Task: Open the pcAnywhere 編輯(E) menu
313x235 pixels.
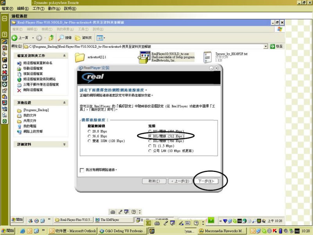Action: pos(23,9)
